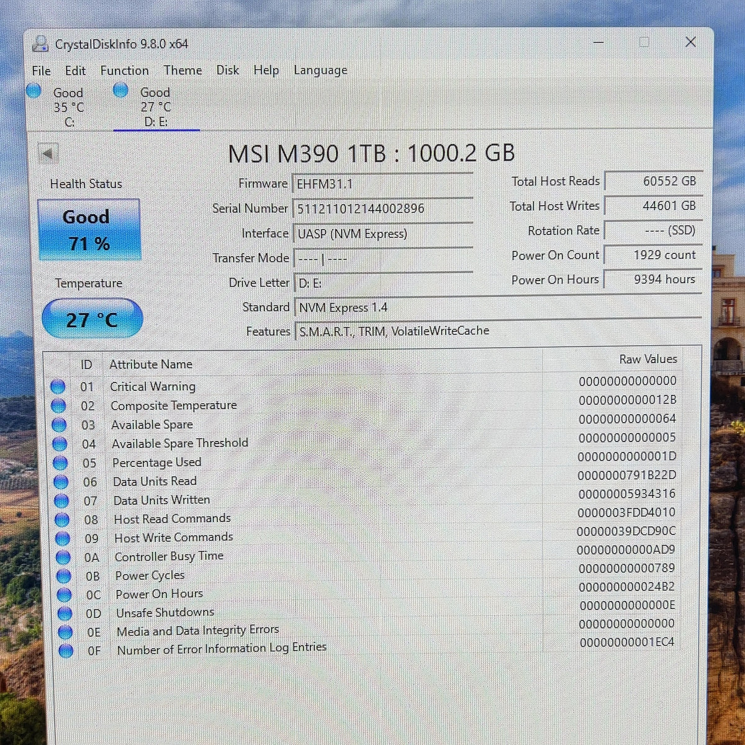Click the status circle for Available Spare Threshold
This screenshot has height=745, width=745.
point(60,444)
